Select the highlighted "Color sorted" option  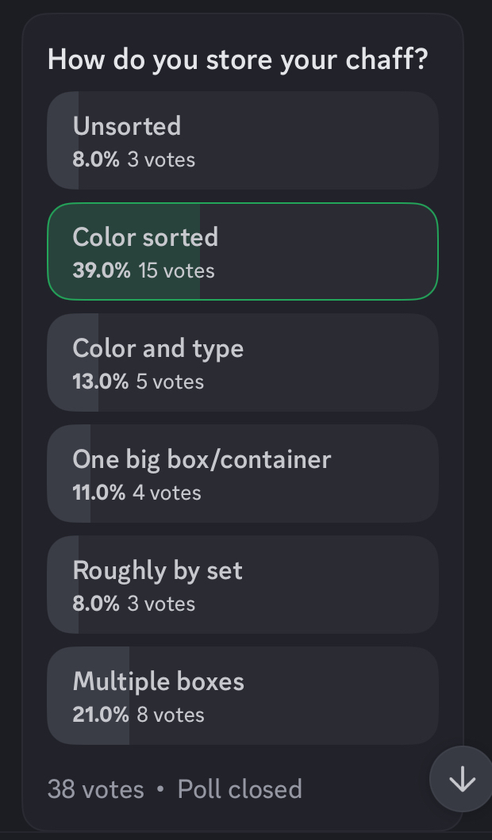pos(242,251)
